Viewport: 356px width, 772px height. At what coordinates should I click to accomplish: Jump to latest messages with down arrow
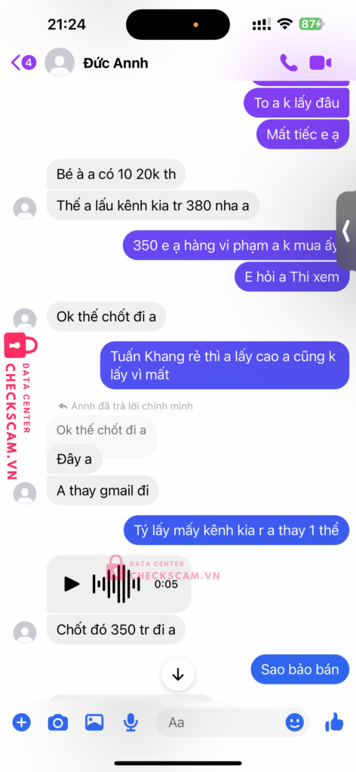click(x=178, y=675)
